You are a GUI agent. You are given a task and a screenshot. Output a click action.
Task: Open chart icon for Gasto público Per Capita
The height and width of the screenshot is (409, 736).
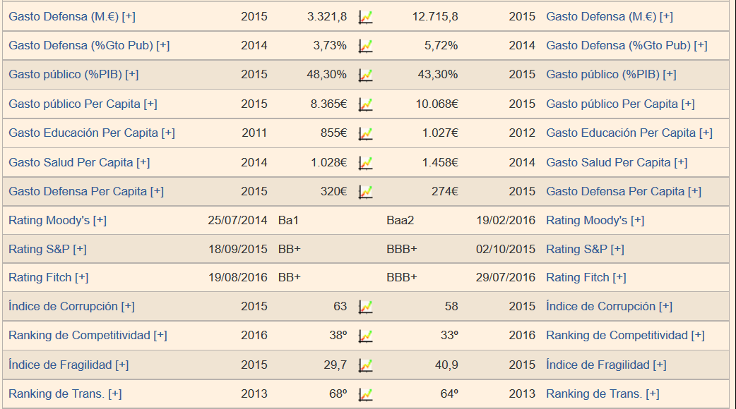click(x=365, y=104)
